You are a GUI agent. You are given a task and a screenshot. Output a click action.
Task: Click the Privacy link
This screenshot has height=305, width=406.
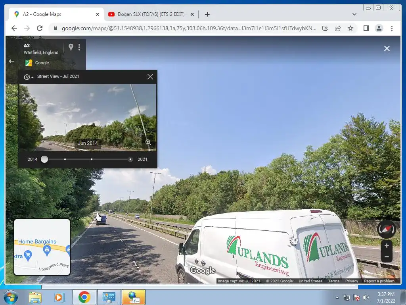[x=352, y=281]
